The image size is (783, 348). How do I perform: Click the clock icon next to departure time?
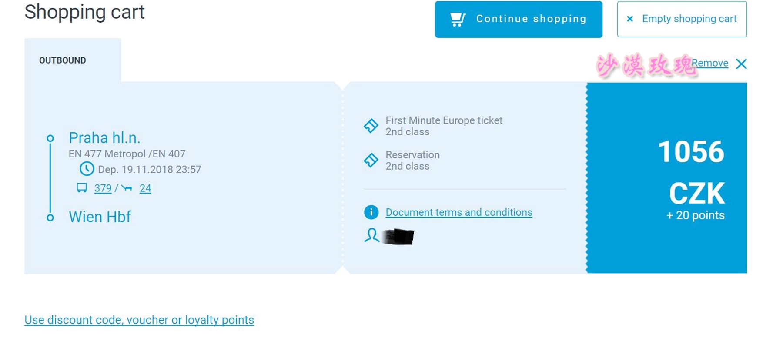[x=87, y=169]
